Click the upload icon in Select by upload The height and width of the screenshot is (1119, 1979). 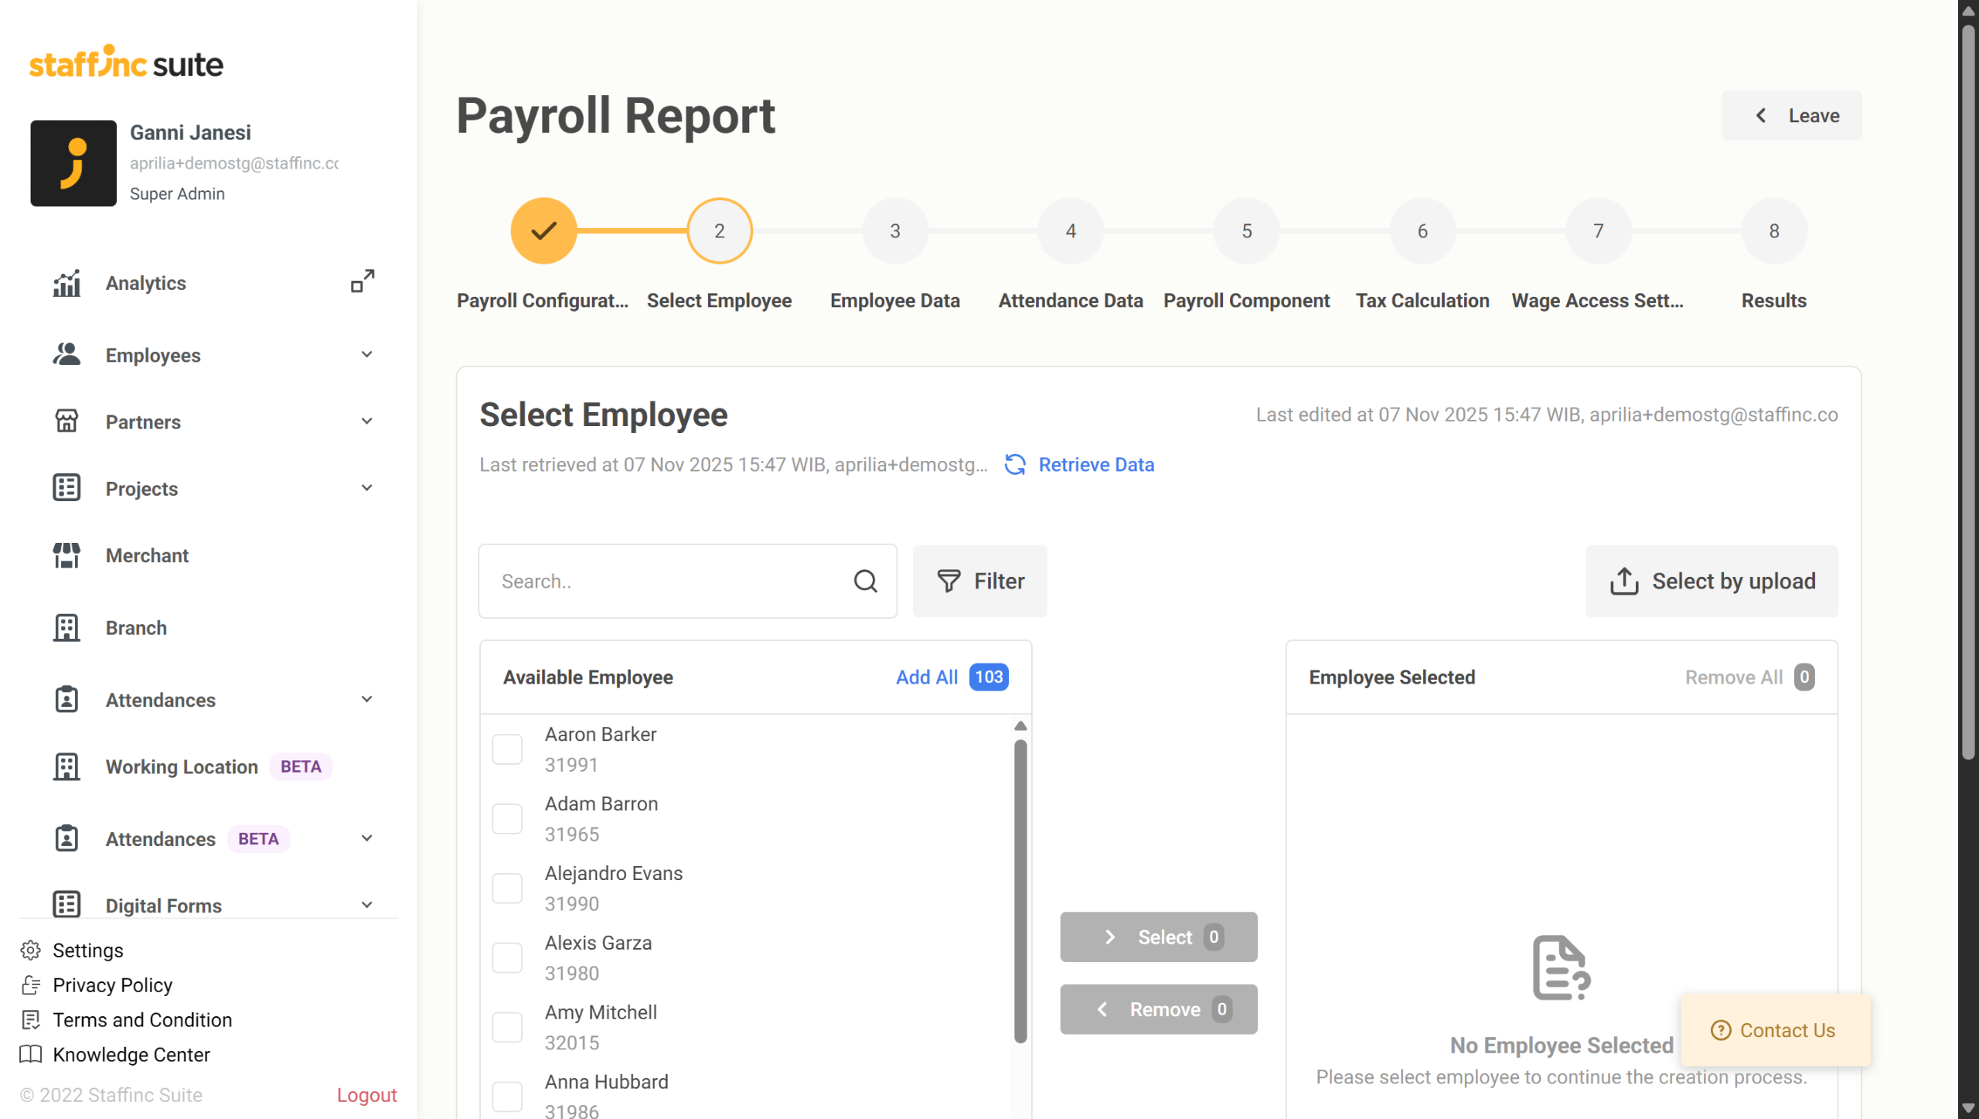(1624, 581)
